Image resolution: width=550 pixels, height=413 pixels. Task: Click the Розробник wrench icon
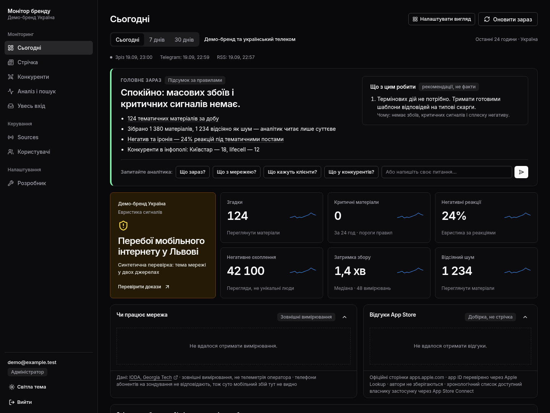click(x=11, y=183)
